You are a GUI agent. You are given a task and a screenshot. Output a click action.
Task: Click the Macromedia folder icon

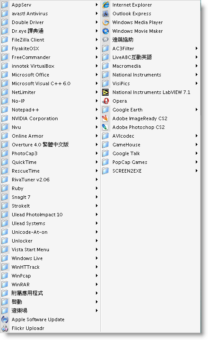point(106,66)
